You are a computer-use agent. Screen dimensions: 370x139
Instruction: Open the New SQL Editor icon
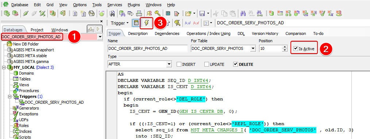click(x=83, y=13)
